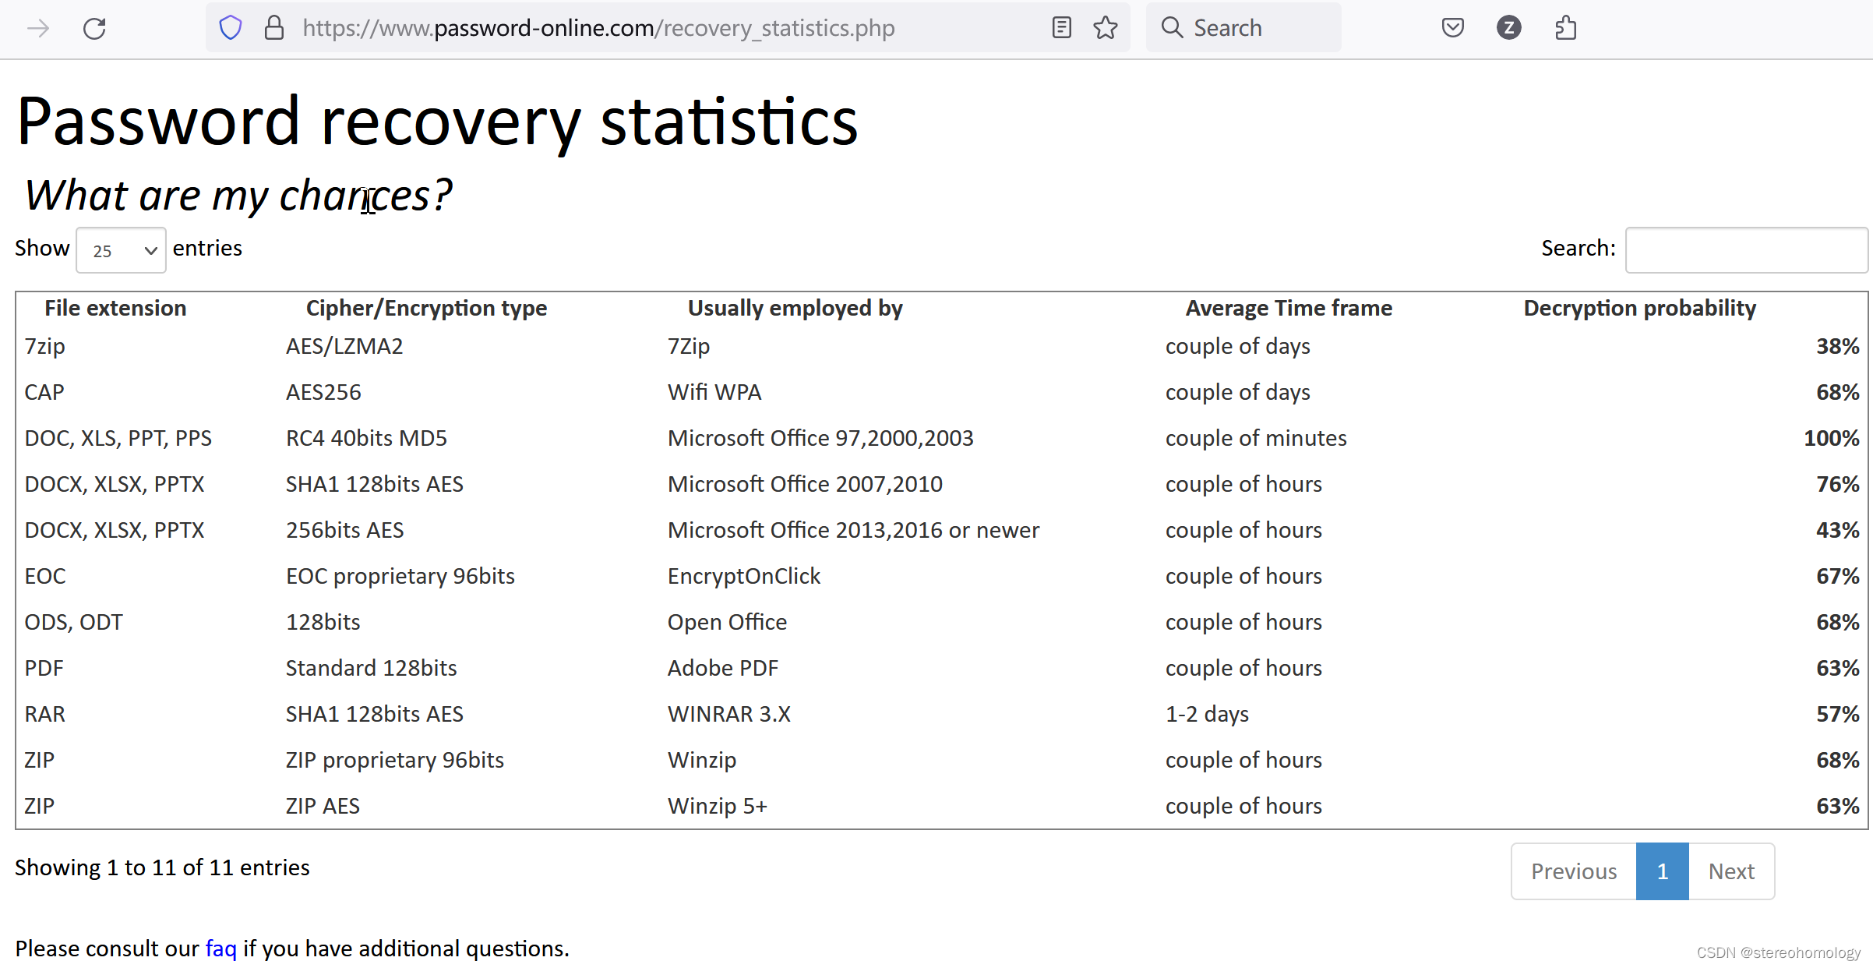Viewport: 1873px width, 968px height.
Task: Reload the page with refresh icon
Action: click(x=94, y=29)
